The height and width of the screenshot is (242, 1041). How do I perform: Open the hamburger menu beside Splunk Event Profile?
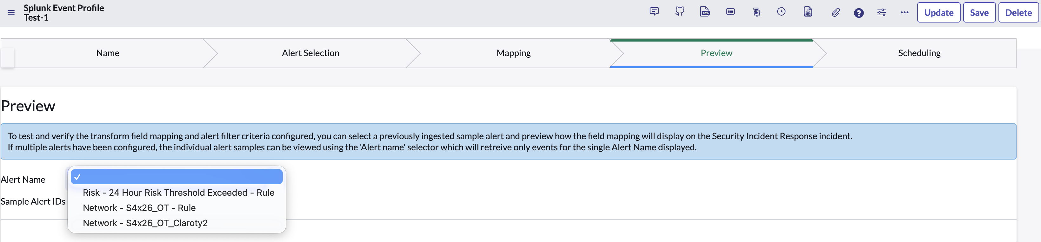11,12
